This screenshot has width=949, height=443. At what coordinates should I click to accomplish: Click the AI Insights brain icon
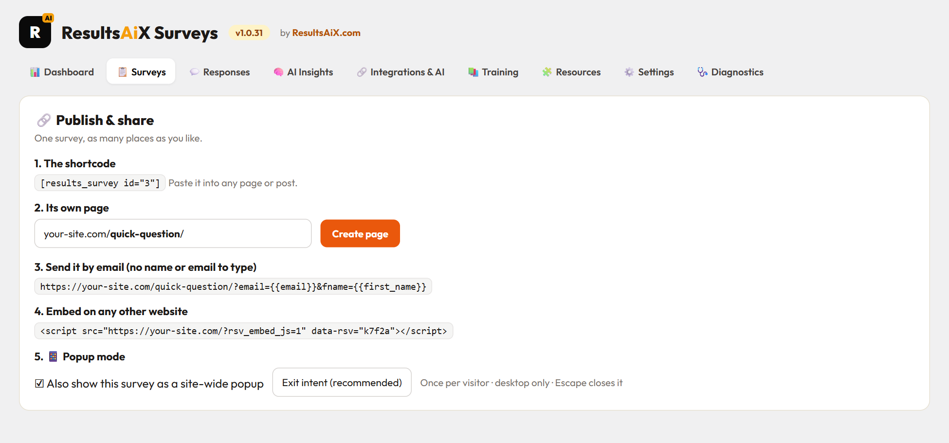click(x=278, y=72)
